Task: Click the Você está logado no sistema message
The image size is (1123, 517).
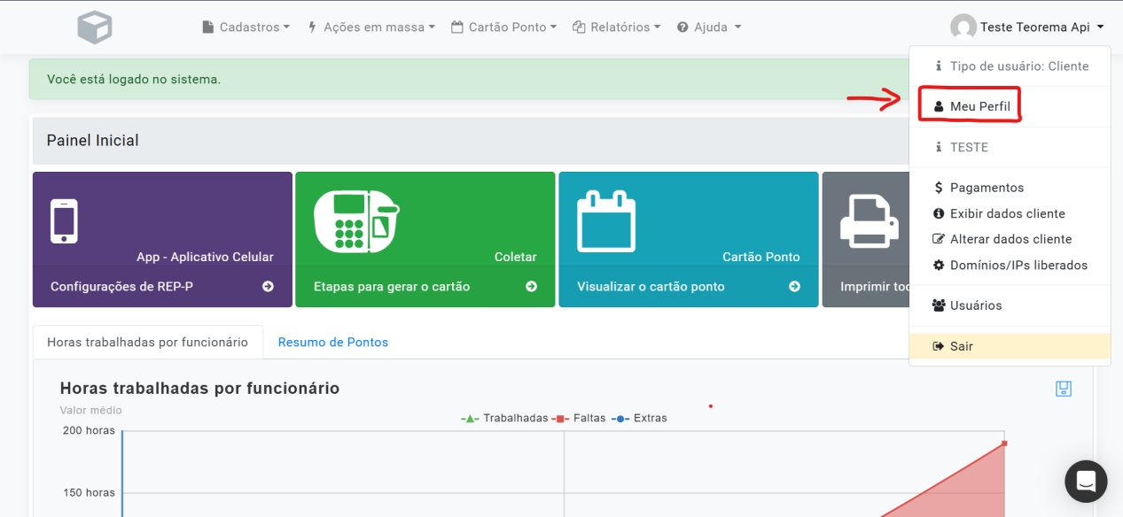Action: 134,80
